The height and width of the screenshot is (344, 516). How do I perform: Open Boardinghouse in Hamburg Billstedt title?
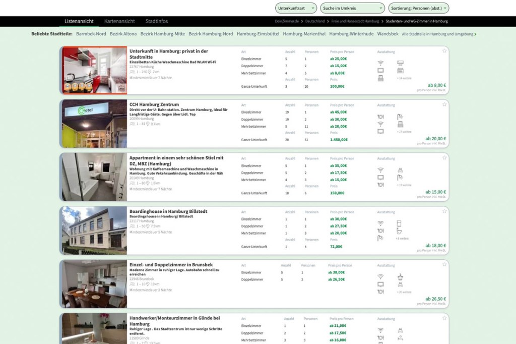(168, 211)
